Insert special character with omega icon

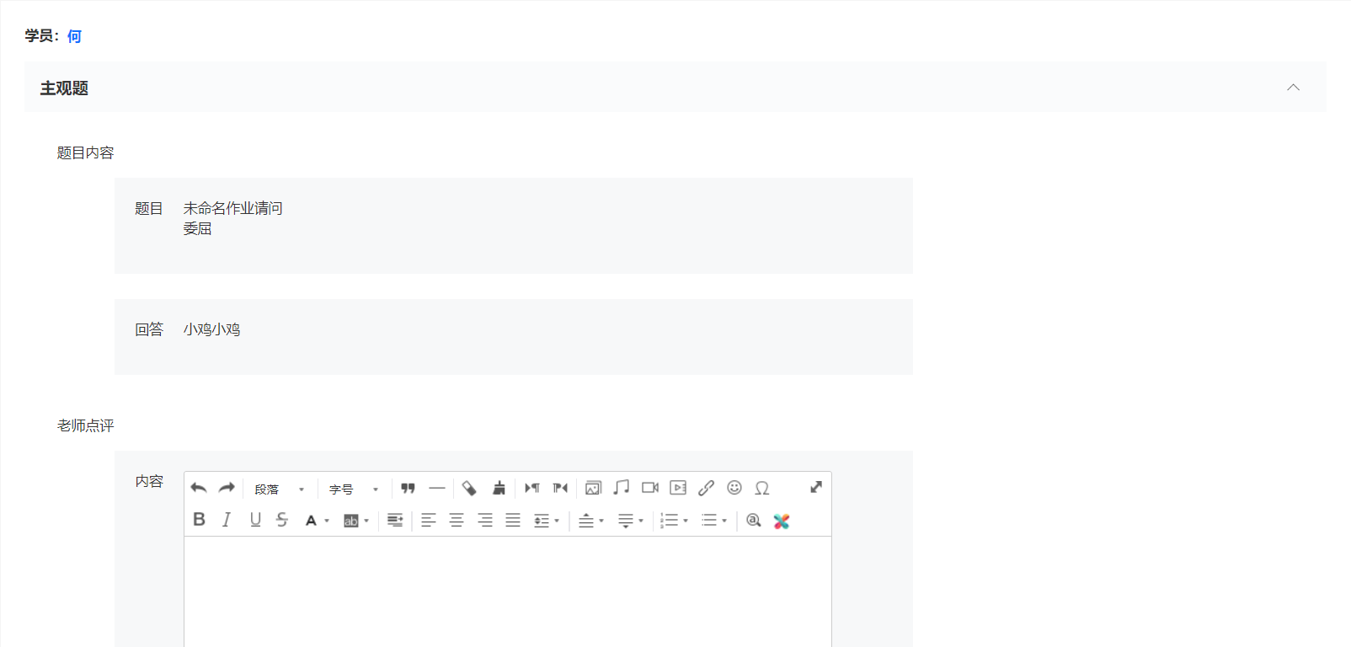(762, 488)
